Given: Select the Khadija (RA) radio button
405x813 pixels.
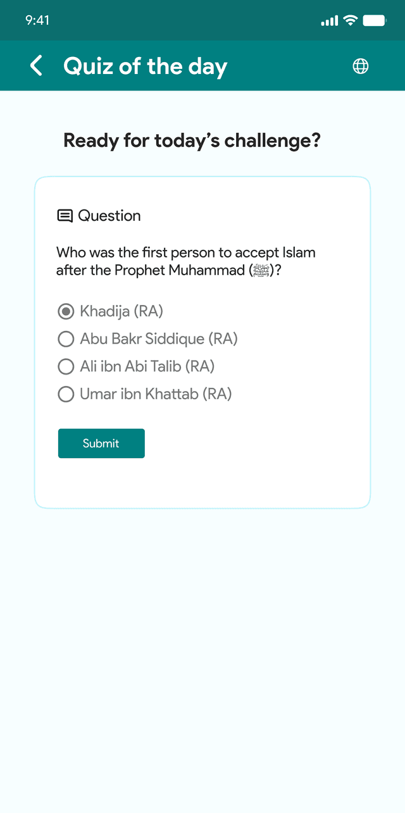Looking at the screenshot, I should tap(66, 311).
